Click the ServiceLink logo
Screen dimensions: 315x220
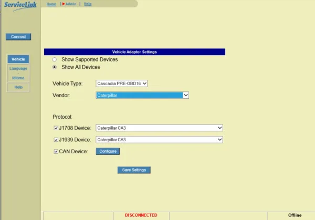(20, 5)
